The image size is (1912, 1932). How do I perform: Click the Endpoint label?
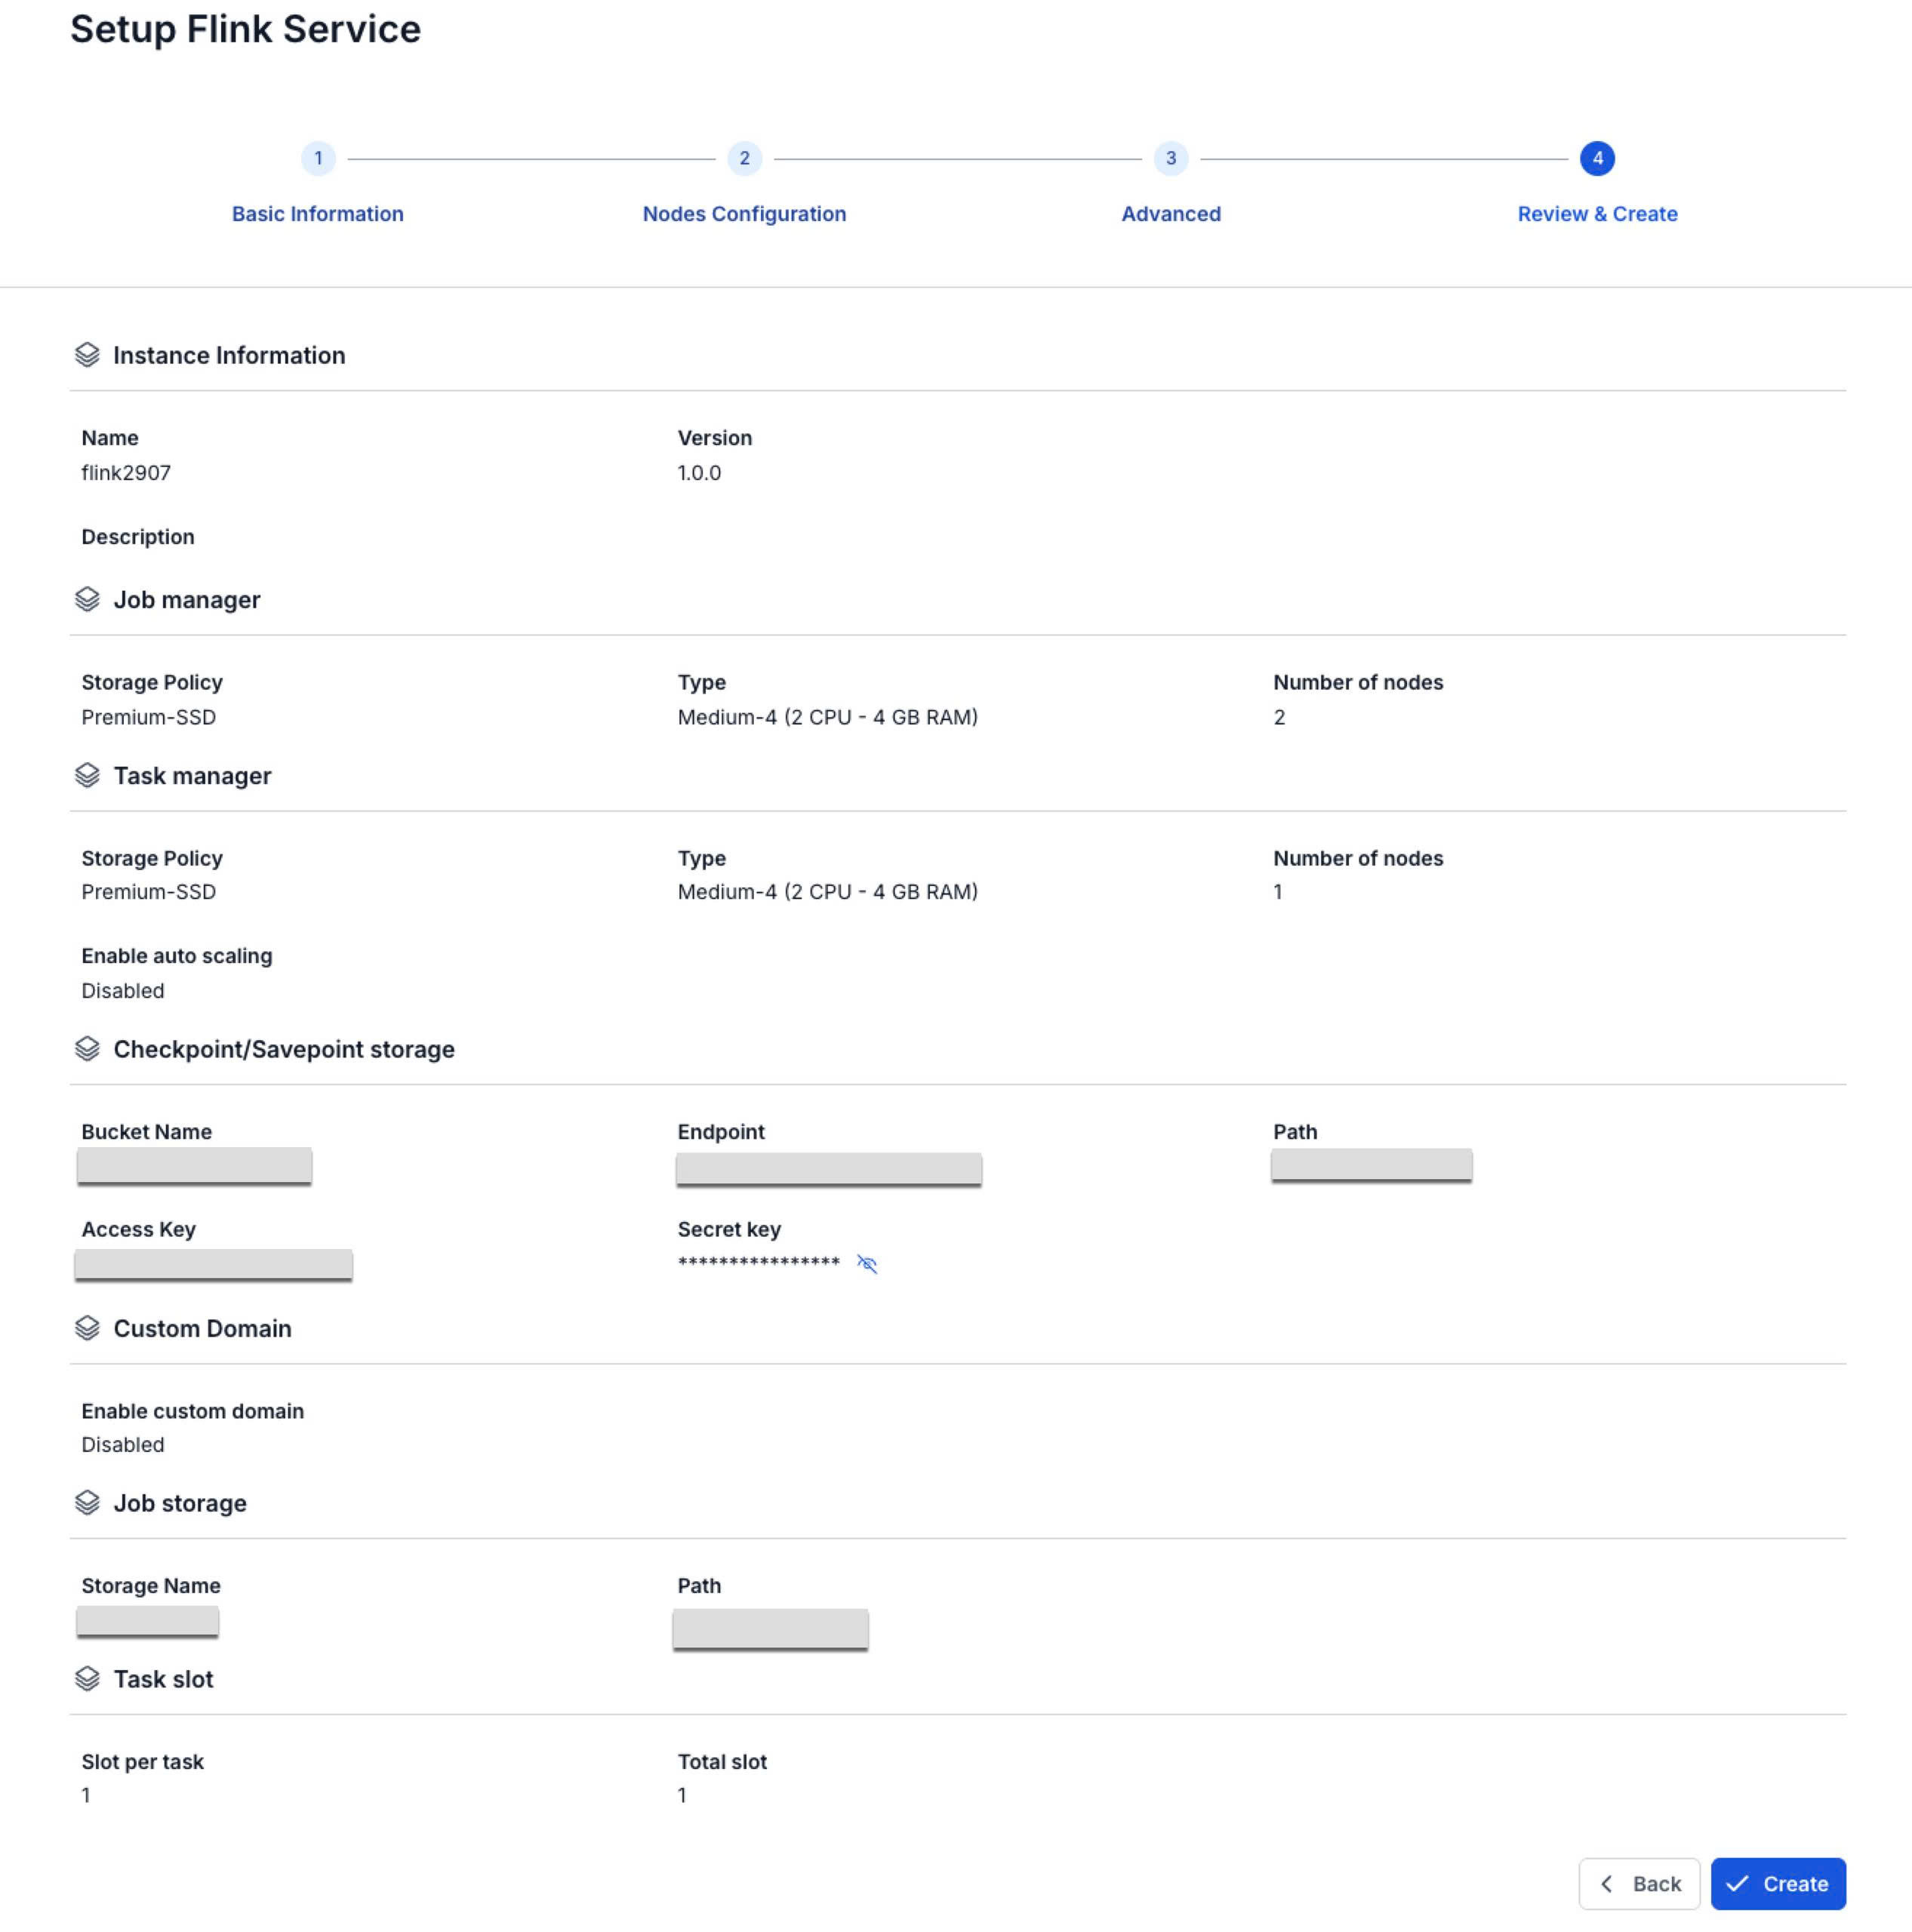(x=721, y=1132)
